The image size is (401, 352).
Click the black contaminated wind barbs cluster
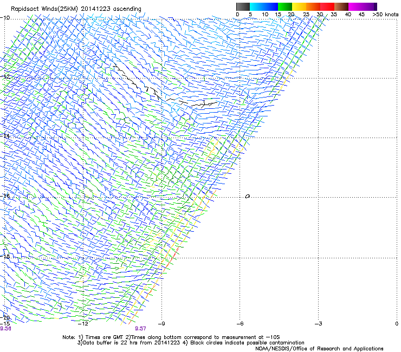click(x=164, y=87)
